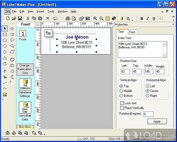The height and width of the screenshot is (142, 177).
Task: Click the New document icon
Action: coord(8,18)
